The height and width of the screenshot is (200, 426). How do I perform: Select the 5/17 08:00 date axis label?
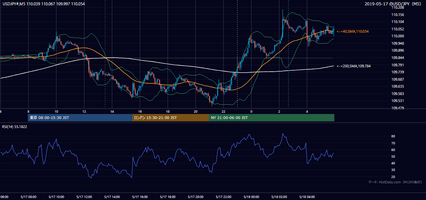(x=28, y=197)
